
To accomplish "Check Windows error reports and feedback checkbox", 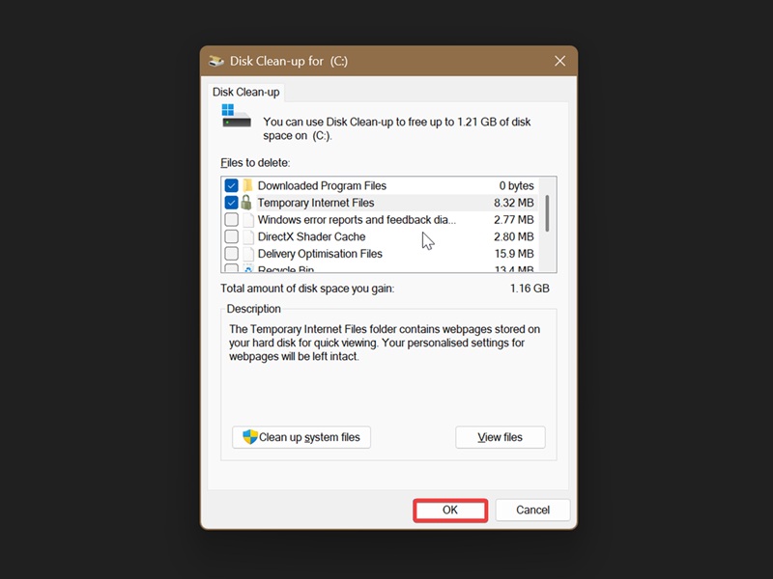I will [x=231, y=220].
